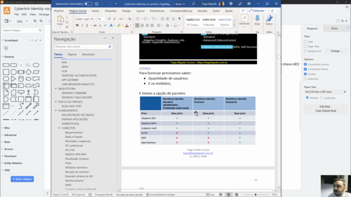Viewport: 351px width, 197px height.
Task: Select the Landscape orientation radio button
Action: tap(321, 97)
